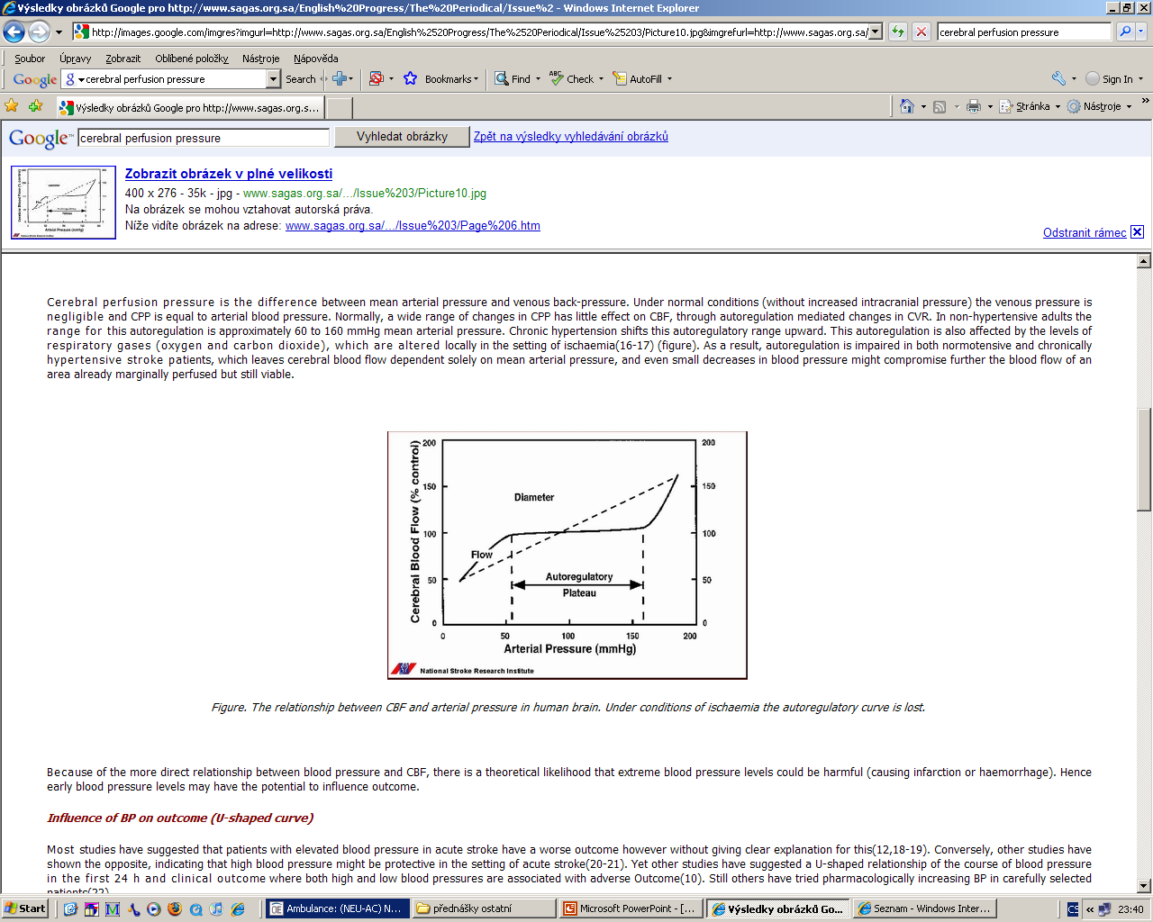Switch to Seznam Internet Explorer window
1153x922 pixels.
point(924,909)
